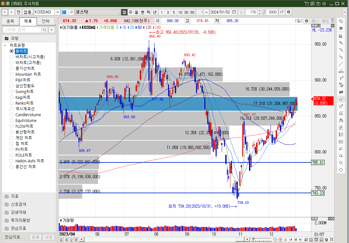The width and height of the screenshot is (349, 243).
Task: Open the calendar date picker icon
Action: point(234,12)
